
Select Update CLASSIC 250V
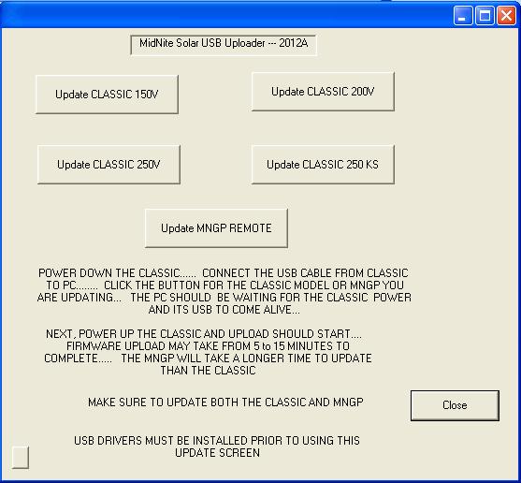(x=109, y=165)
